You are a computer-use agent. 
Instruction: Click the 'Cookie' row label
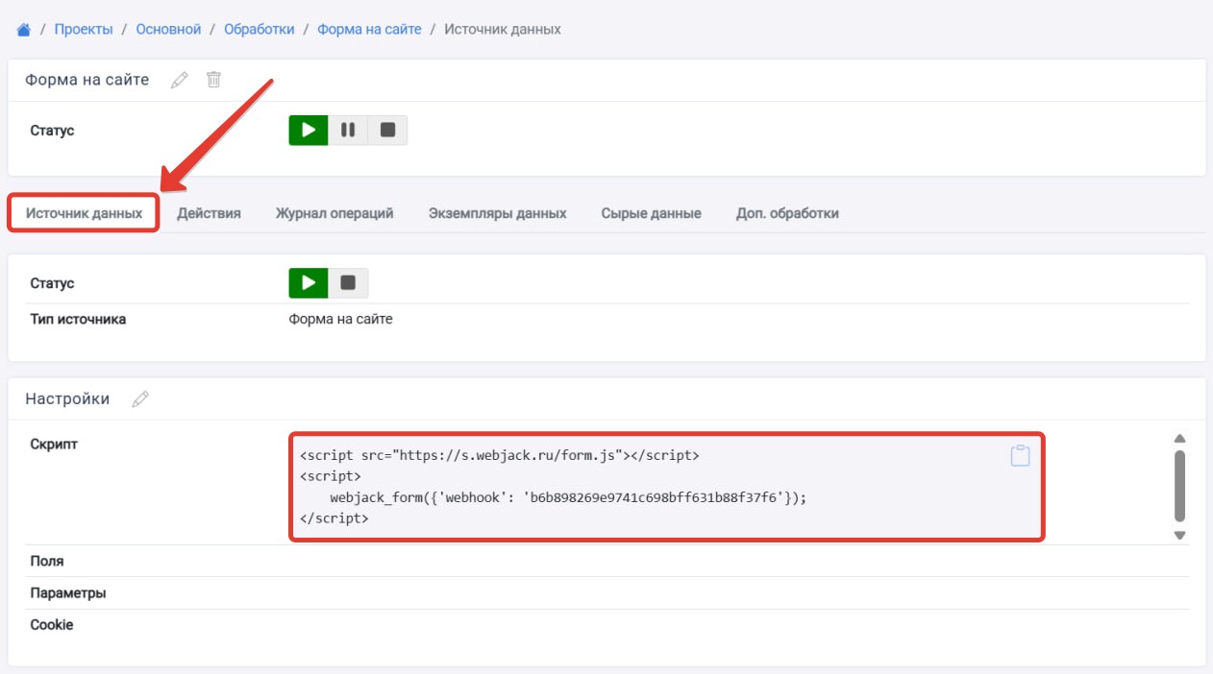click(52, 624)
